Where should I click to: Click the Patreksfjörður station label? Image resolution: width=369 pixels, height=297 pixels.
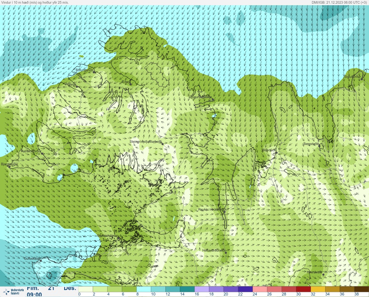(31, 151)
